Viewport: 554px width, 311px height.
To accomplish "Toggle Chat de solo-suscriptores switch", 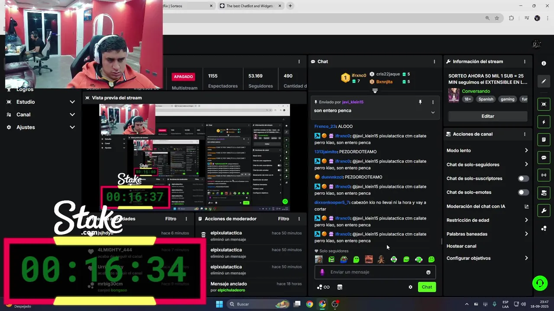I will tap(523, 178).
